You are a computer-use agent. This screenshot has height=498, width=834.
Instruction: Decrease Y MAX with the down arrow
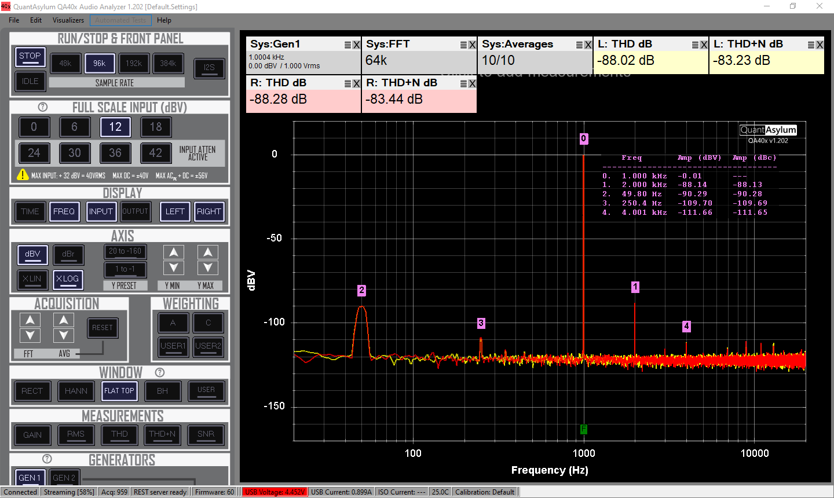pos(208,268)
